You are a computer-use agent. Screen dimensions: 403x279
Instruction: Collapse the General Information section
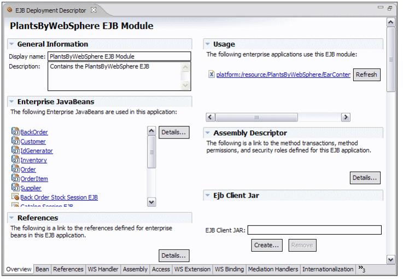pos(11,44)
